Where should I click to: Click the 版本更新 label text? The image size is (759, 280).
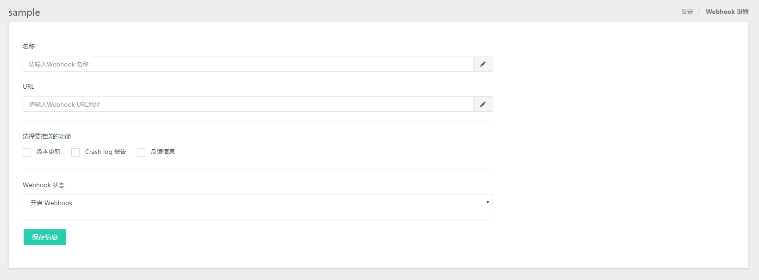[x=48, y=152]
